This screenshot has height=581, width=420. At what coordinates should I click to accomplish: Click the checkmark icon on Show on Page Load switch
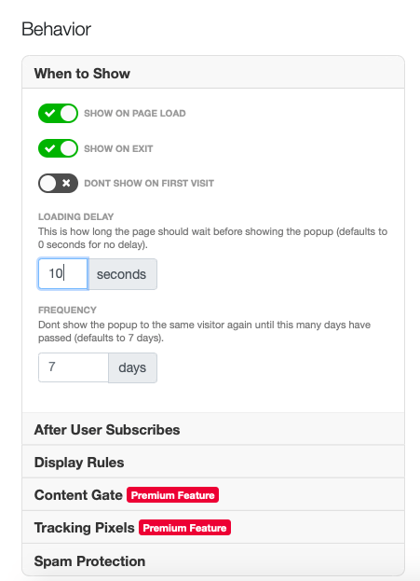49,114
